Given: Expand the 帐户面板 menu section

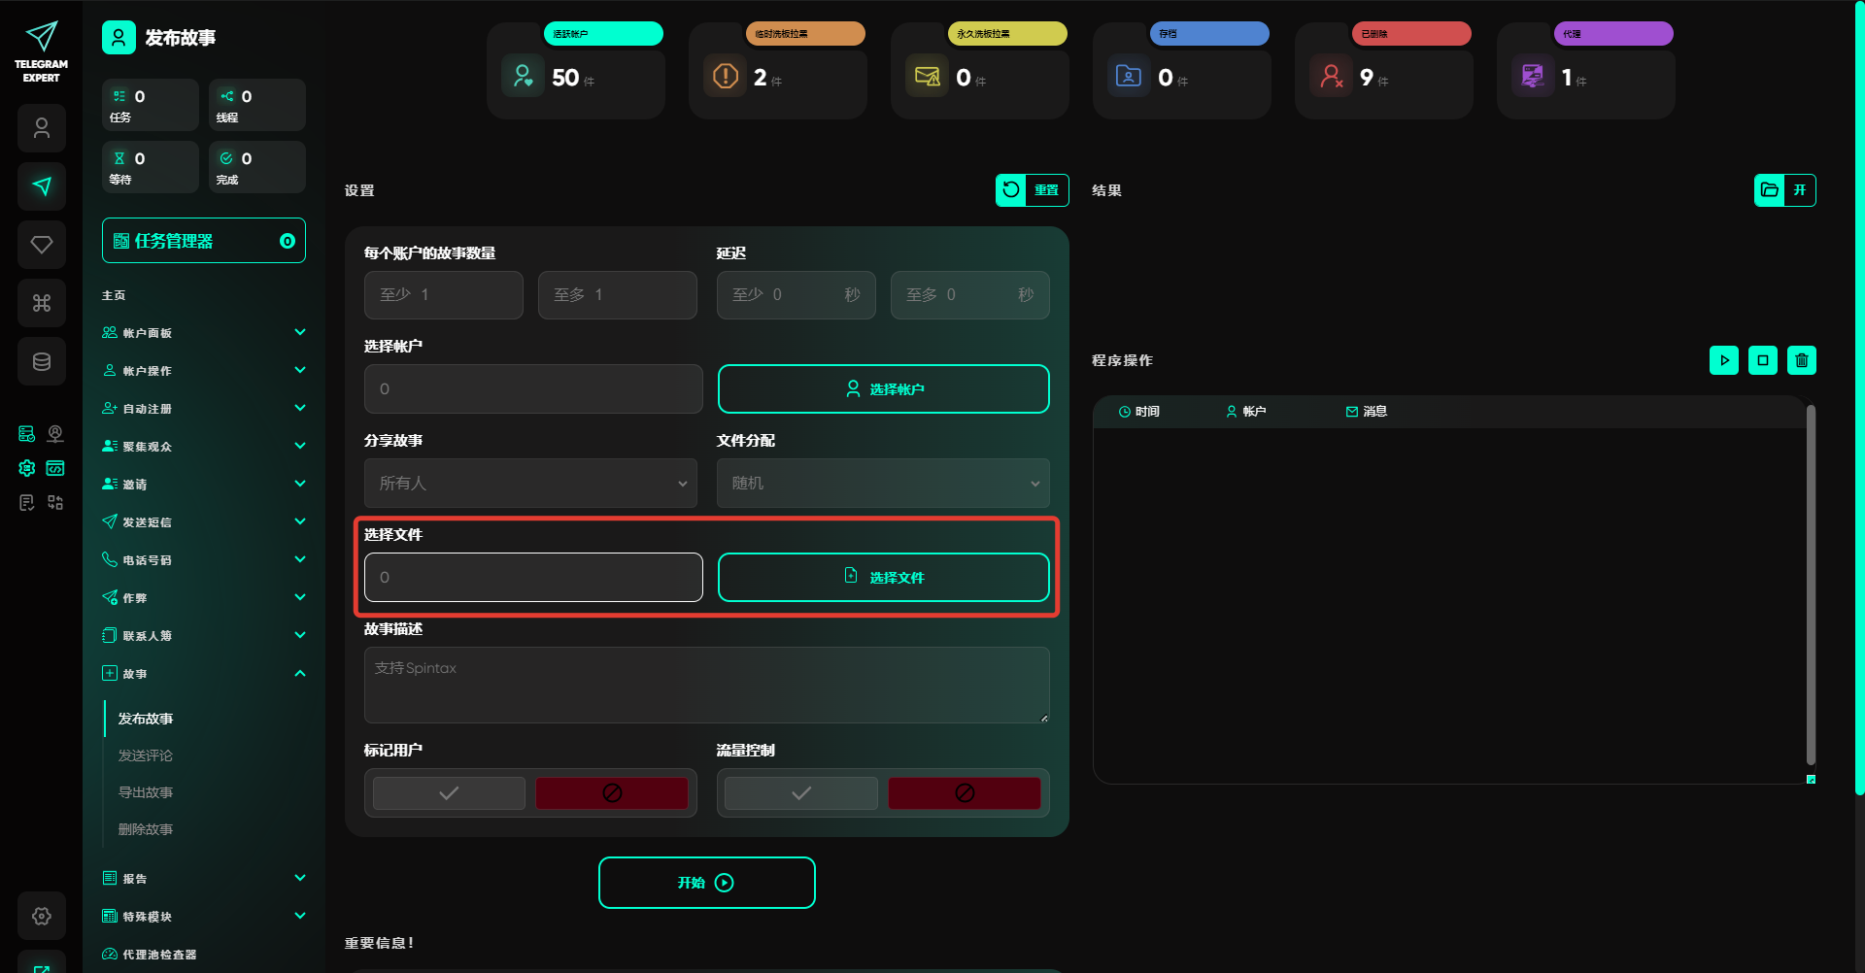Looking at the screenshot, I should [x=203, y=333].
